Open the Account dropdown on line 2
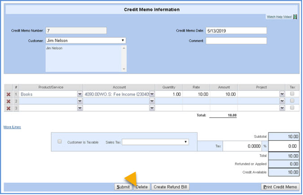The width and height of the screenshot is (303, 195). point(152,101)
